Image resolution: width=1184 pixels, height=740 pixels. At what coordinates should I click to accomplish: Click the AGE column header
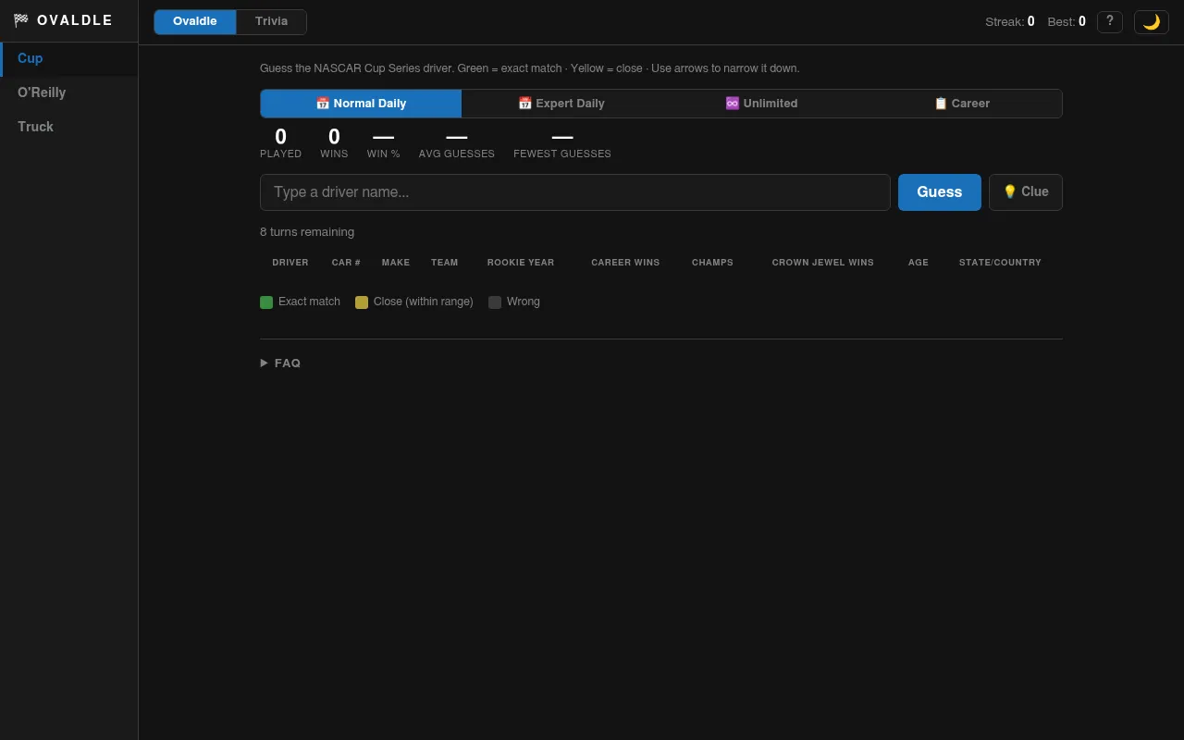[x=919, y=263]
